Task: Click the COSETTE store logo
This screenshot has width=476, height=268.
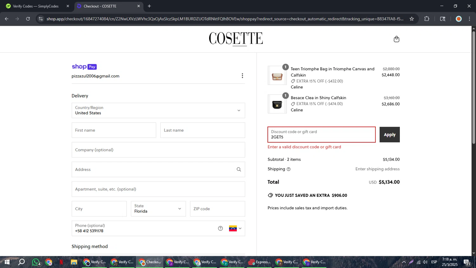Action: [x=236, y=39]
